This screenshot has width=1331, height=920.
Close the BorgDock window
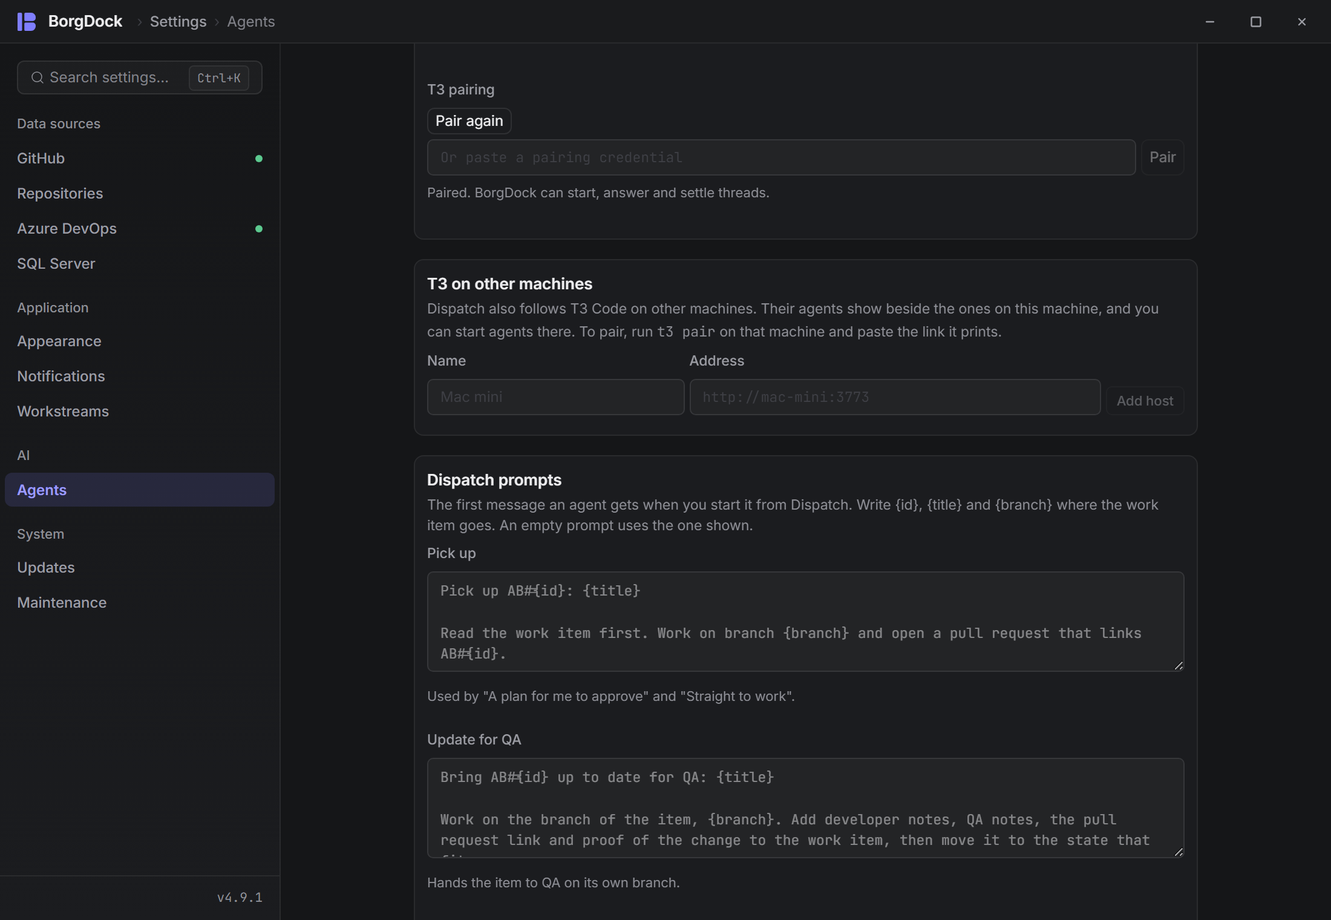point(1302,22)
